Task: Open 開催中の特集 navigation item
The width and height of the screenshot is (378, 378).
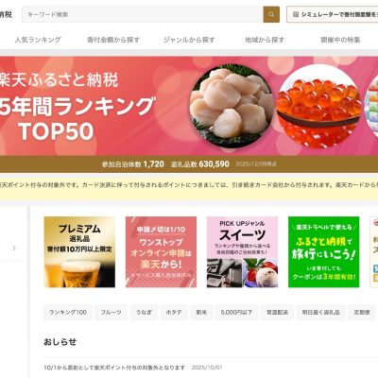Action: (x=340, y=40)
